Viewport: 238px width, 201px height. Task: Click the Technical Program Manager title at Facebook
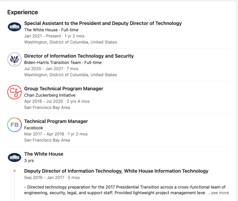[56, 121]
